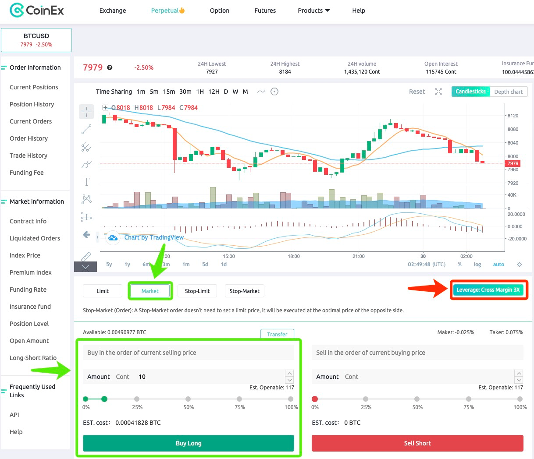Select Time Sharing chart mode
This screenshot has width=534, height=459.
[x=114, y=92]
